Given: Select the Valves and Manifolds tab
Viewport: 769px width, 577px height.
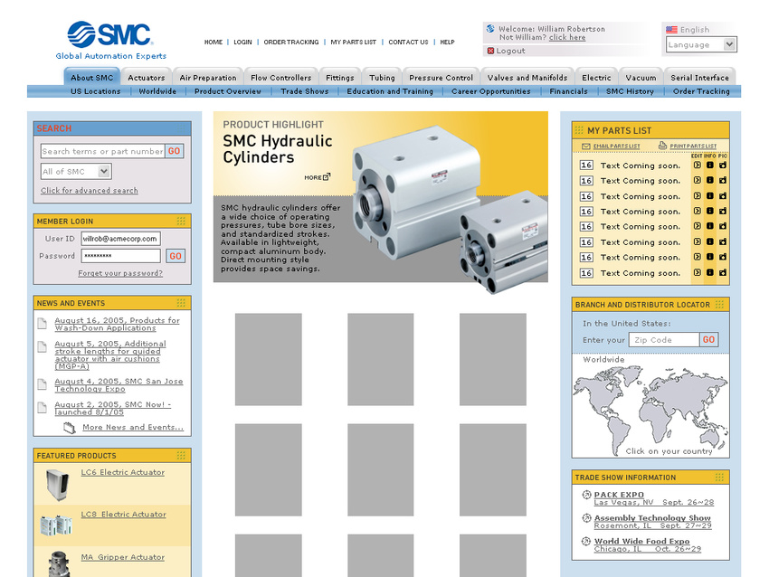Looking at the screenshot, I should click(x=527, y=78).
